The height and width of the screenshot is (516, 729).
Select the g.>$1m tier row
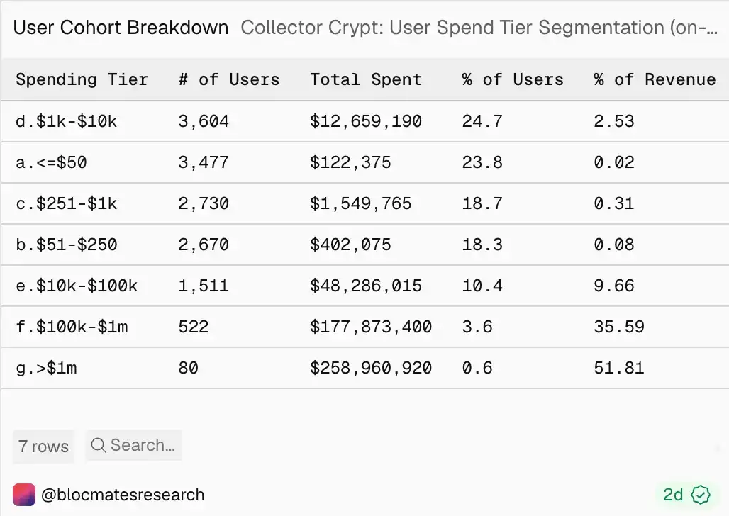coord(364,368)
